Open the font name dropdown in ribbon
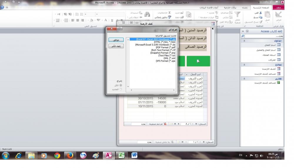This screenshot has width=294, height=168. tap(97, 14)
